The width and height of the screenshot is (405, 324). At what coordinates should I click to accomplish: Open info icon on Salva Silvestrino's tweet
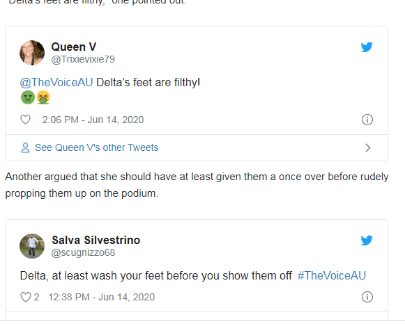(x=367, y=297)
